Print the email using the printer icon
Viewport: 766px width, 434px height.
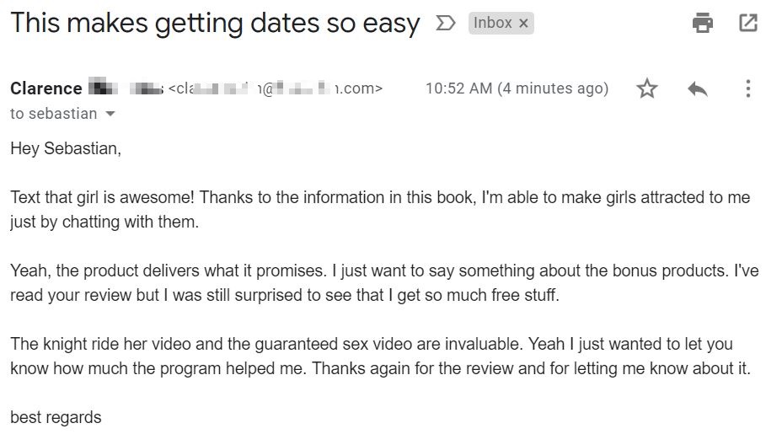(703, 23)
